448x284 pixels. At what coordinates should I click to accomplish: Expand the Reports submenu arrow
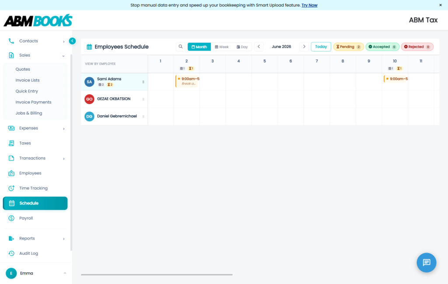click(64, 239)
